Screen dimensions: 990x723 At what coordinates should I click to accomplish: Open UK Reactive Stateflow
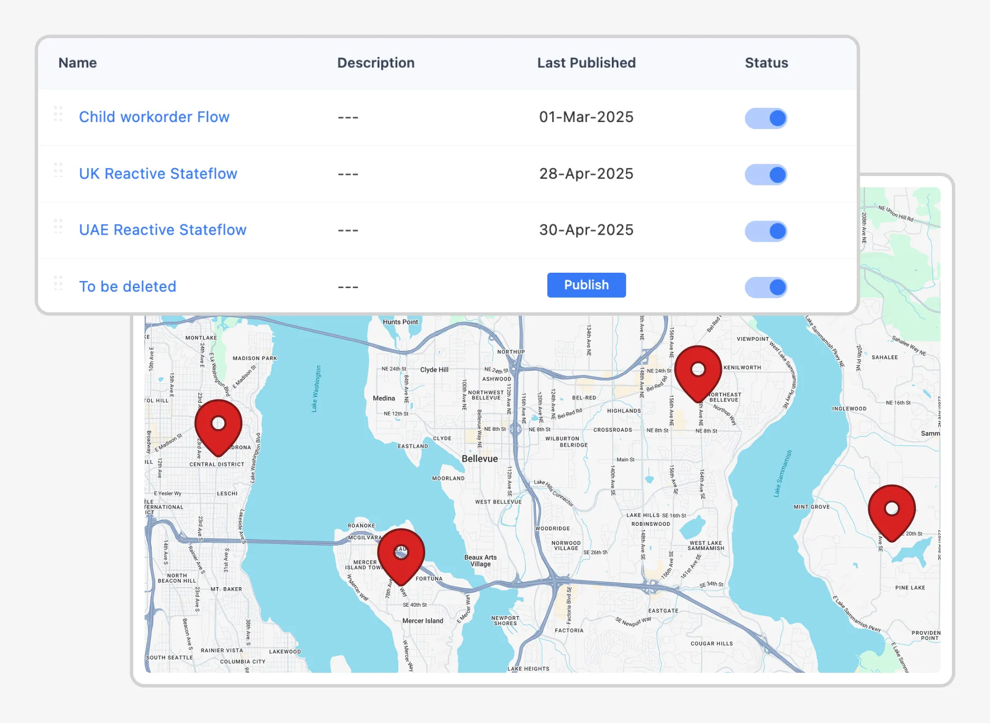click(158, 174)
